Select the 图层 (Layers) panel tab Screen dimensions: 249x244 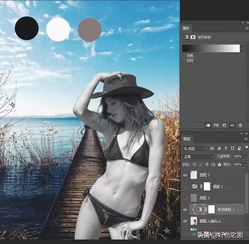(x=187, y=139)
